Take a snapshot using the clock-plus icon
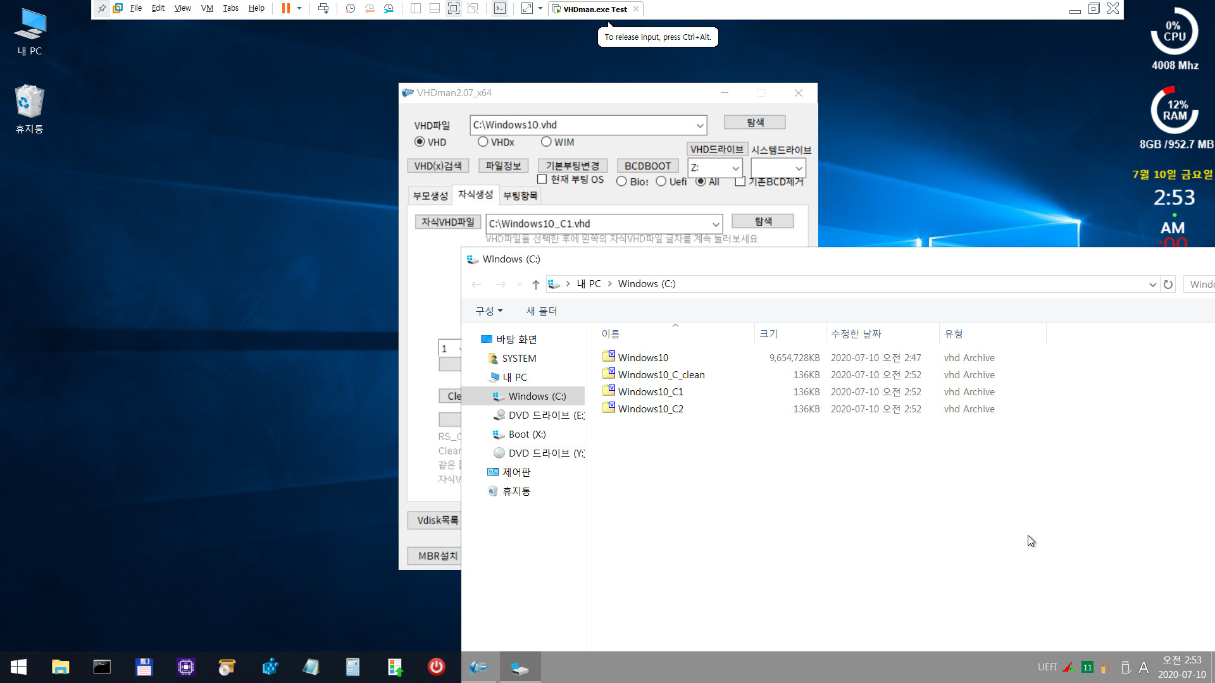1215x683 pixels. (351, 9)
